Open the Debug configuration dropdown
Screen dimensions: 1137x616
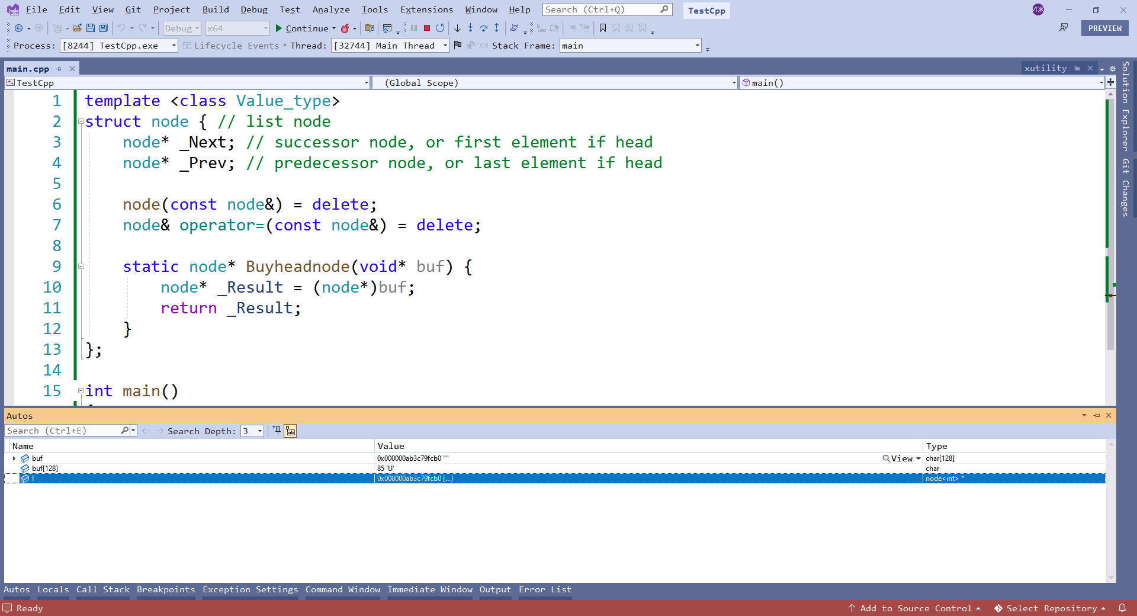(x=182, y=28)
